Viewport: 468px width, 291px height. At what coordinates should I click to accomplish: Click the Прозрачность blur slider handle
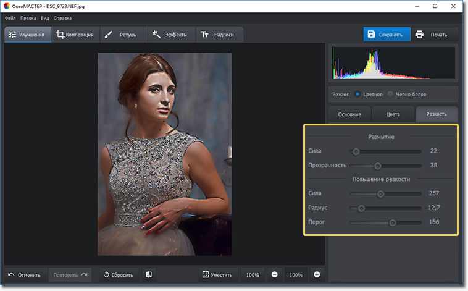(x=378, y=166)
